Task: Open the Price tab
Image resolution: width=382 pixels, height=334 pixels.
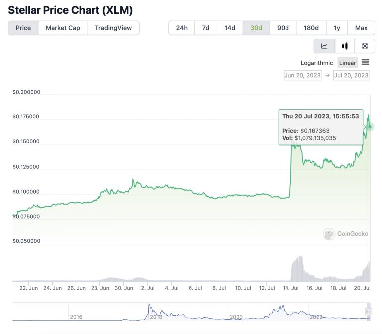Action: point(23,28)
